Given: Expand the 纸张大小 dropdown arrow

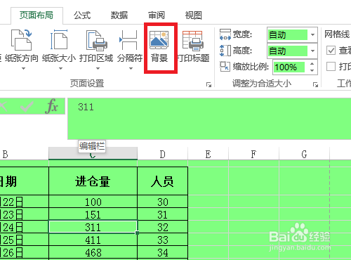Looking at the screenshot, I should [x=60, y=69].
